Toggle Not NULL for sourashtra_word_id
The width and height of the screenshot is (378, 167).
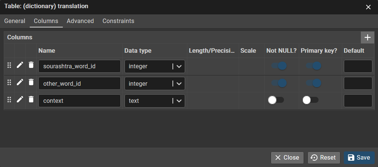tap(279, 66)
